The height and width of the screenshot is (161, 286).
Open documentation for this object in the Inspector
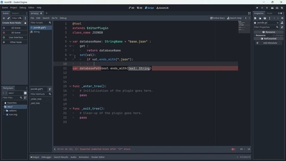(282, 23)
